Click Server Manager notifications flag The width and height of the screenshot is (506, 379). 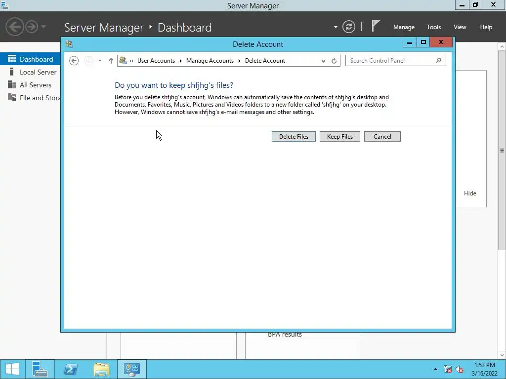pyautogui.click(x=375, y=26)
